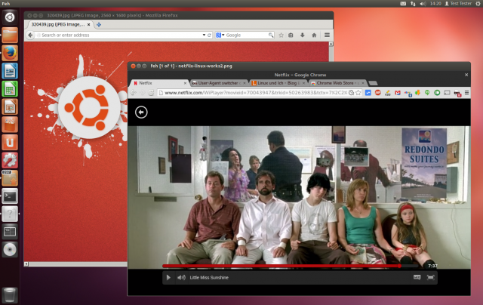
Task: Launch Firefox from the Unity launcher
Action: [x=10, y=53]
